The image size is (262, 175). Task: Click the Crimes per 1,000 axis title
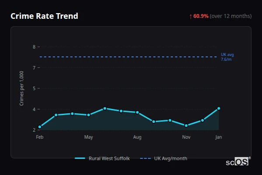click(22, 88)
